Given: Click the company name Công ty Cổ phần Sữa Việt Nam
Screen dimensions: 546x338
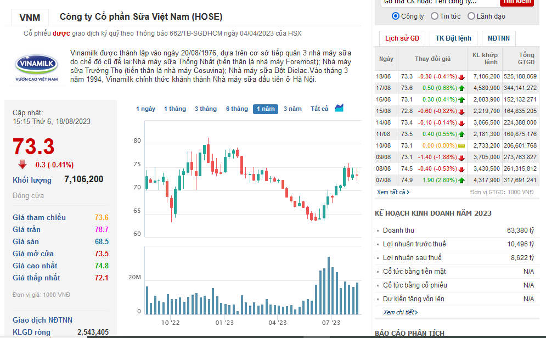Looking at the screenshot, I should coord(141,16).
